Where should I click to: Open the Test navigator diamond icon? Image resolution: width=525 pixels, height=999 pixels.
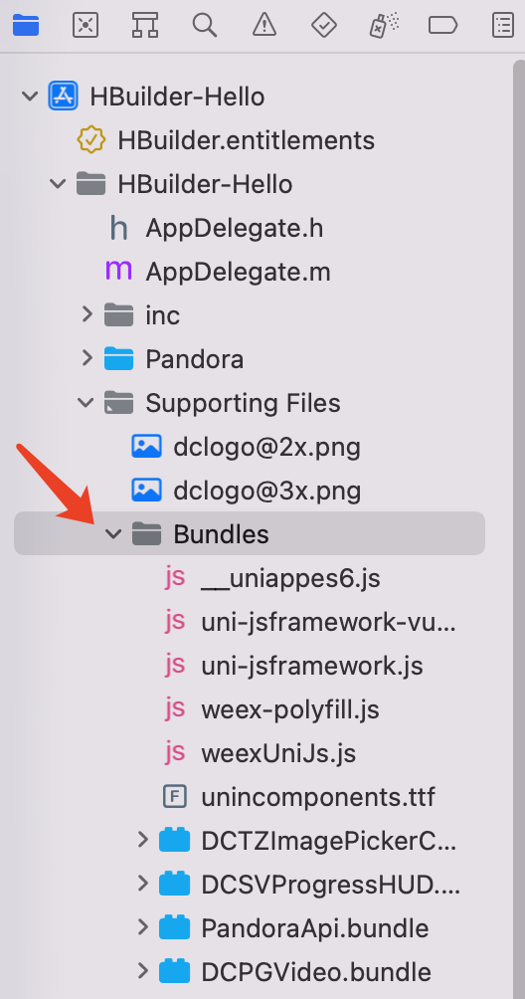pyautogui.click(x=324, y=26)
